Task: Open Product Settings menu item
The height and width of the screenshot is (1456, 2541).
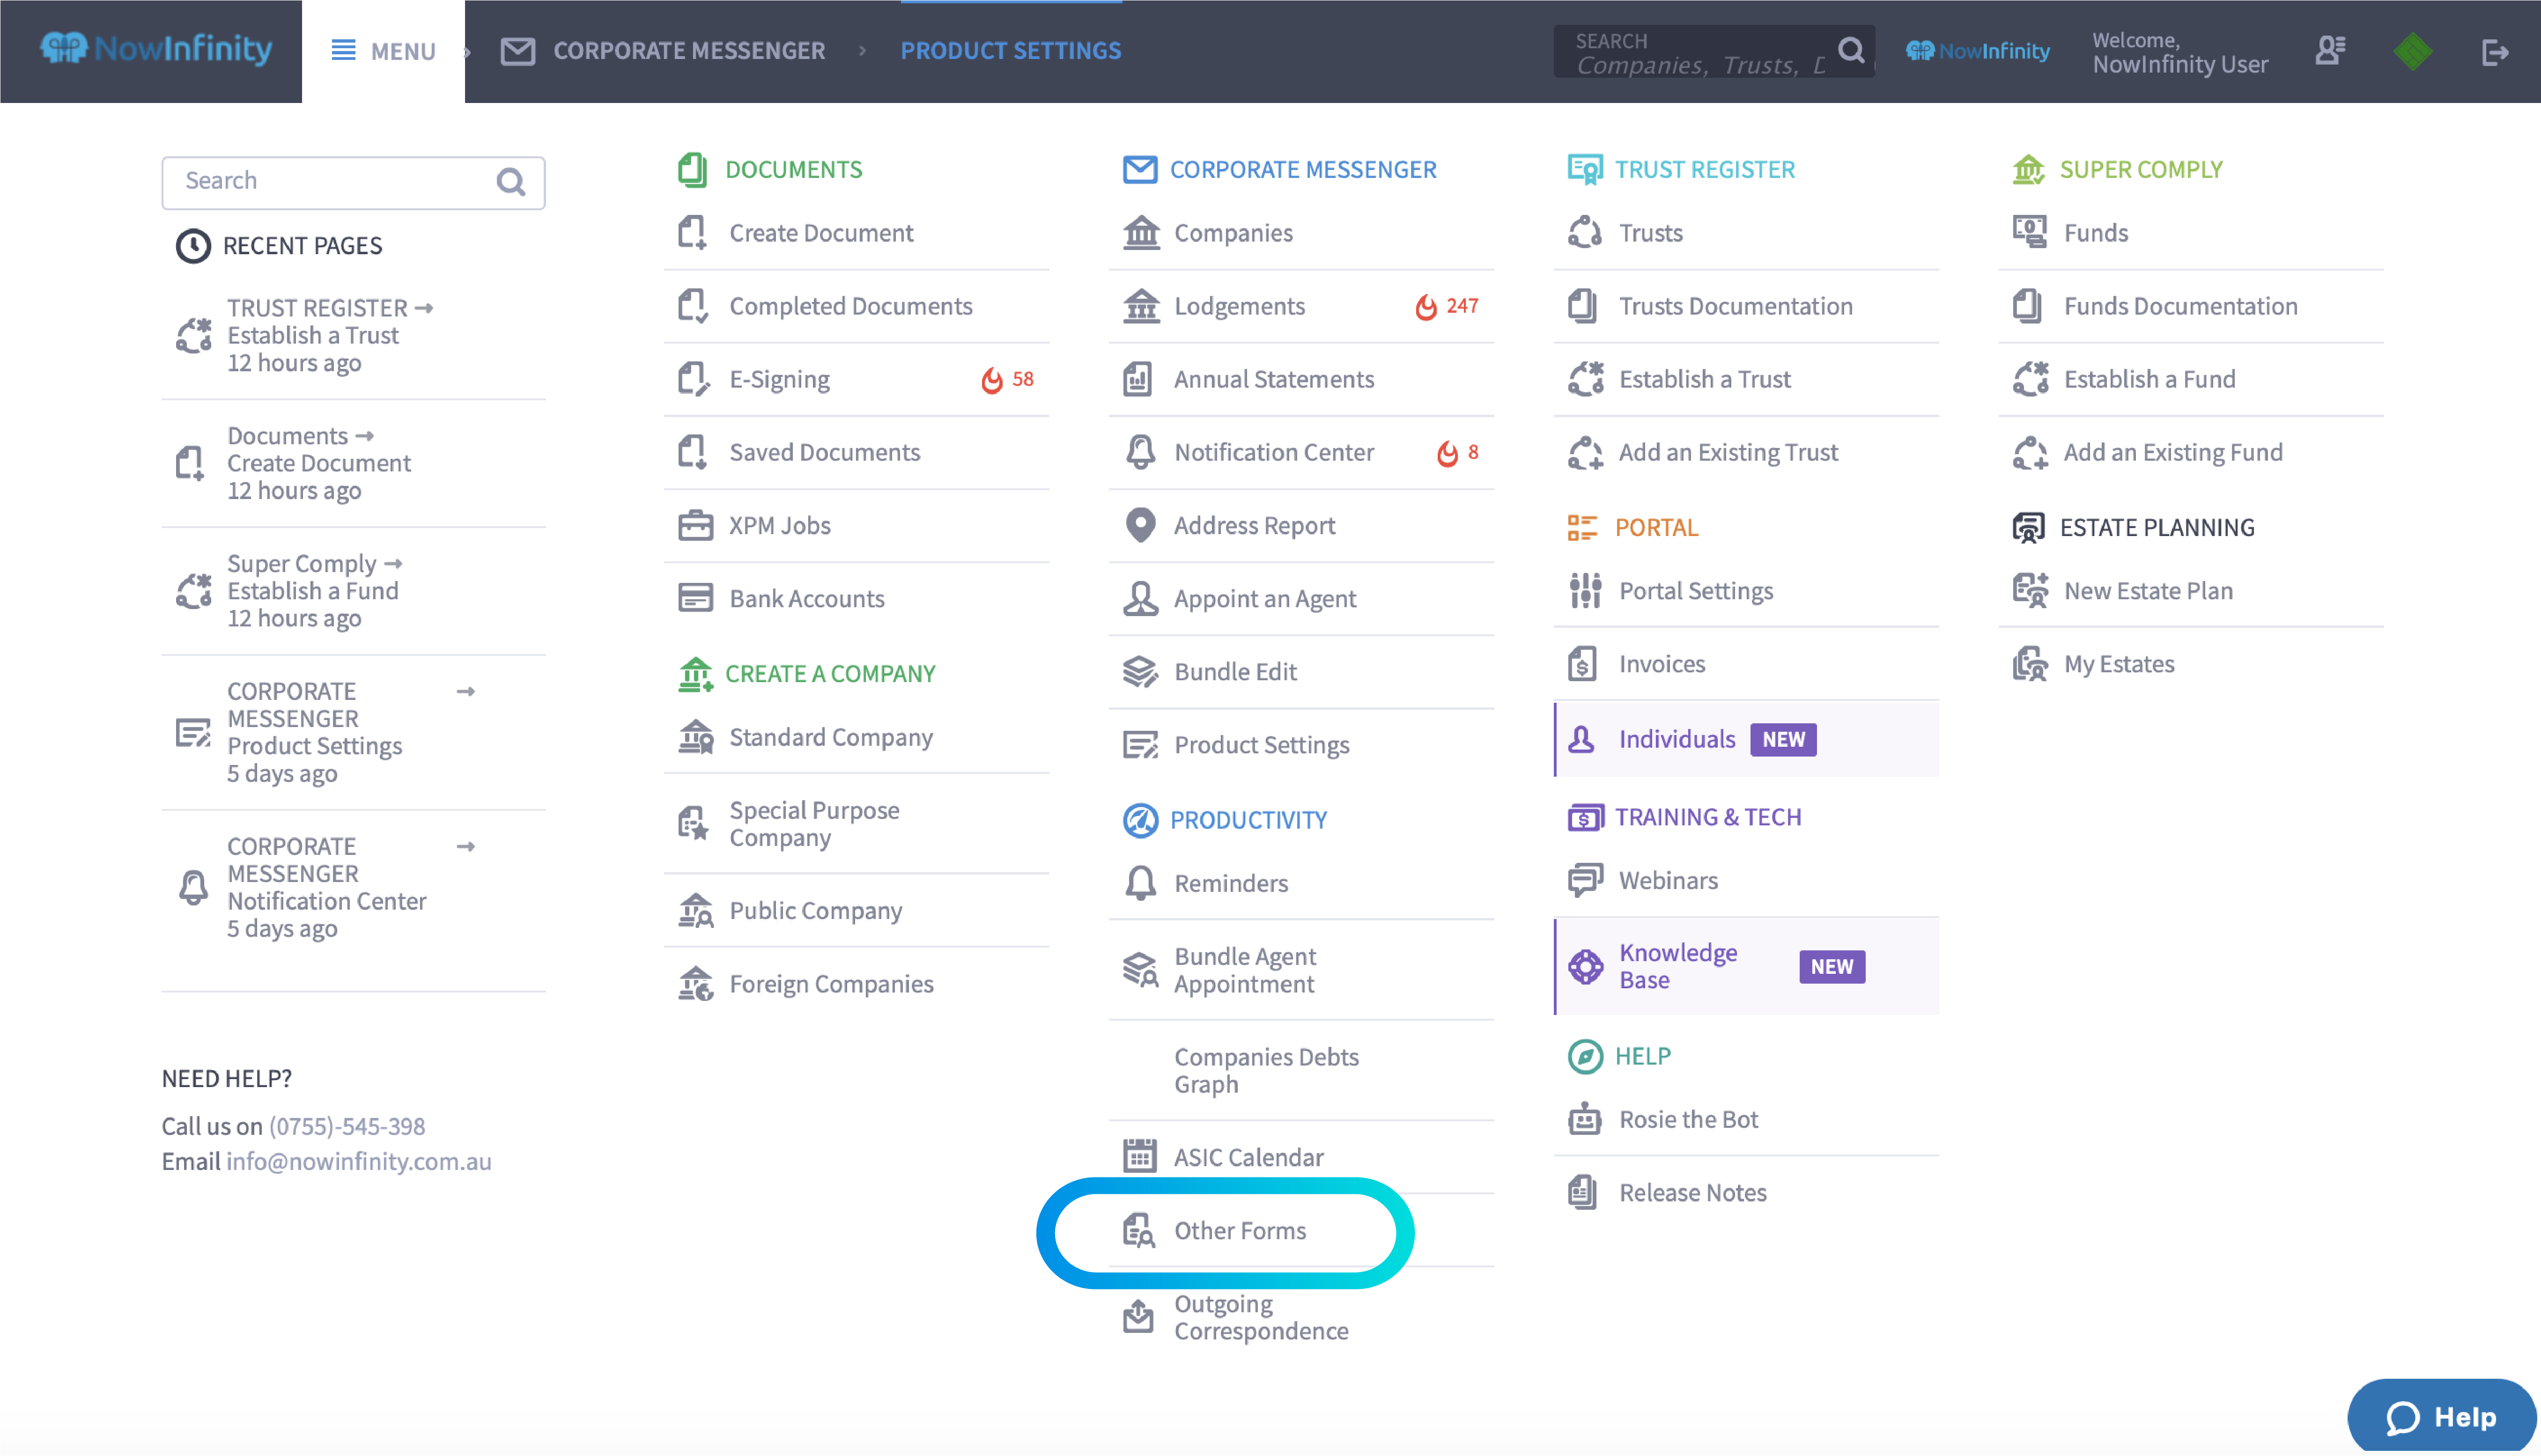Action: 1301,744
